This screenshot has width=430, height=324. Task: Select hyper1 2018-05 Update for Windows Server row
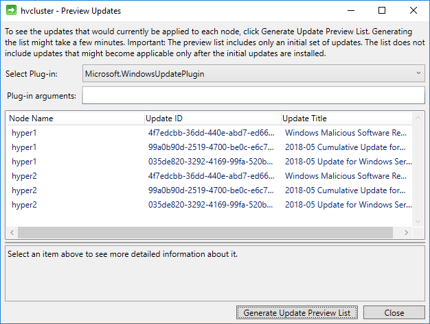pyautogui.click(x=210, y=162)
